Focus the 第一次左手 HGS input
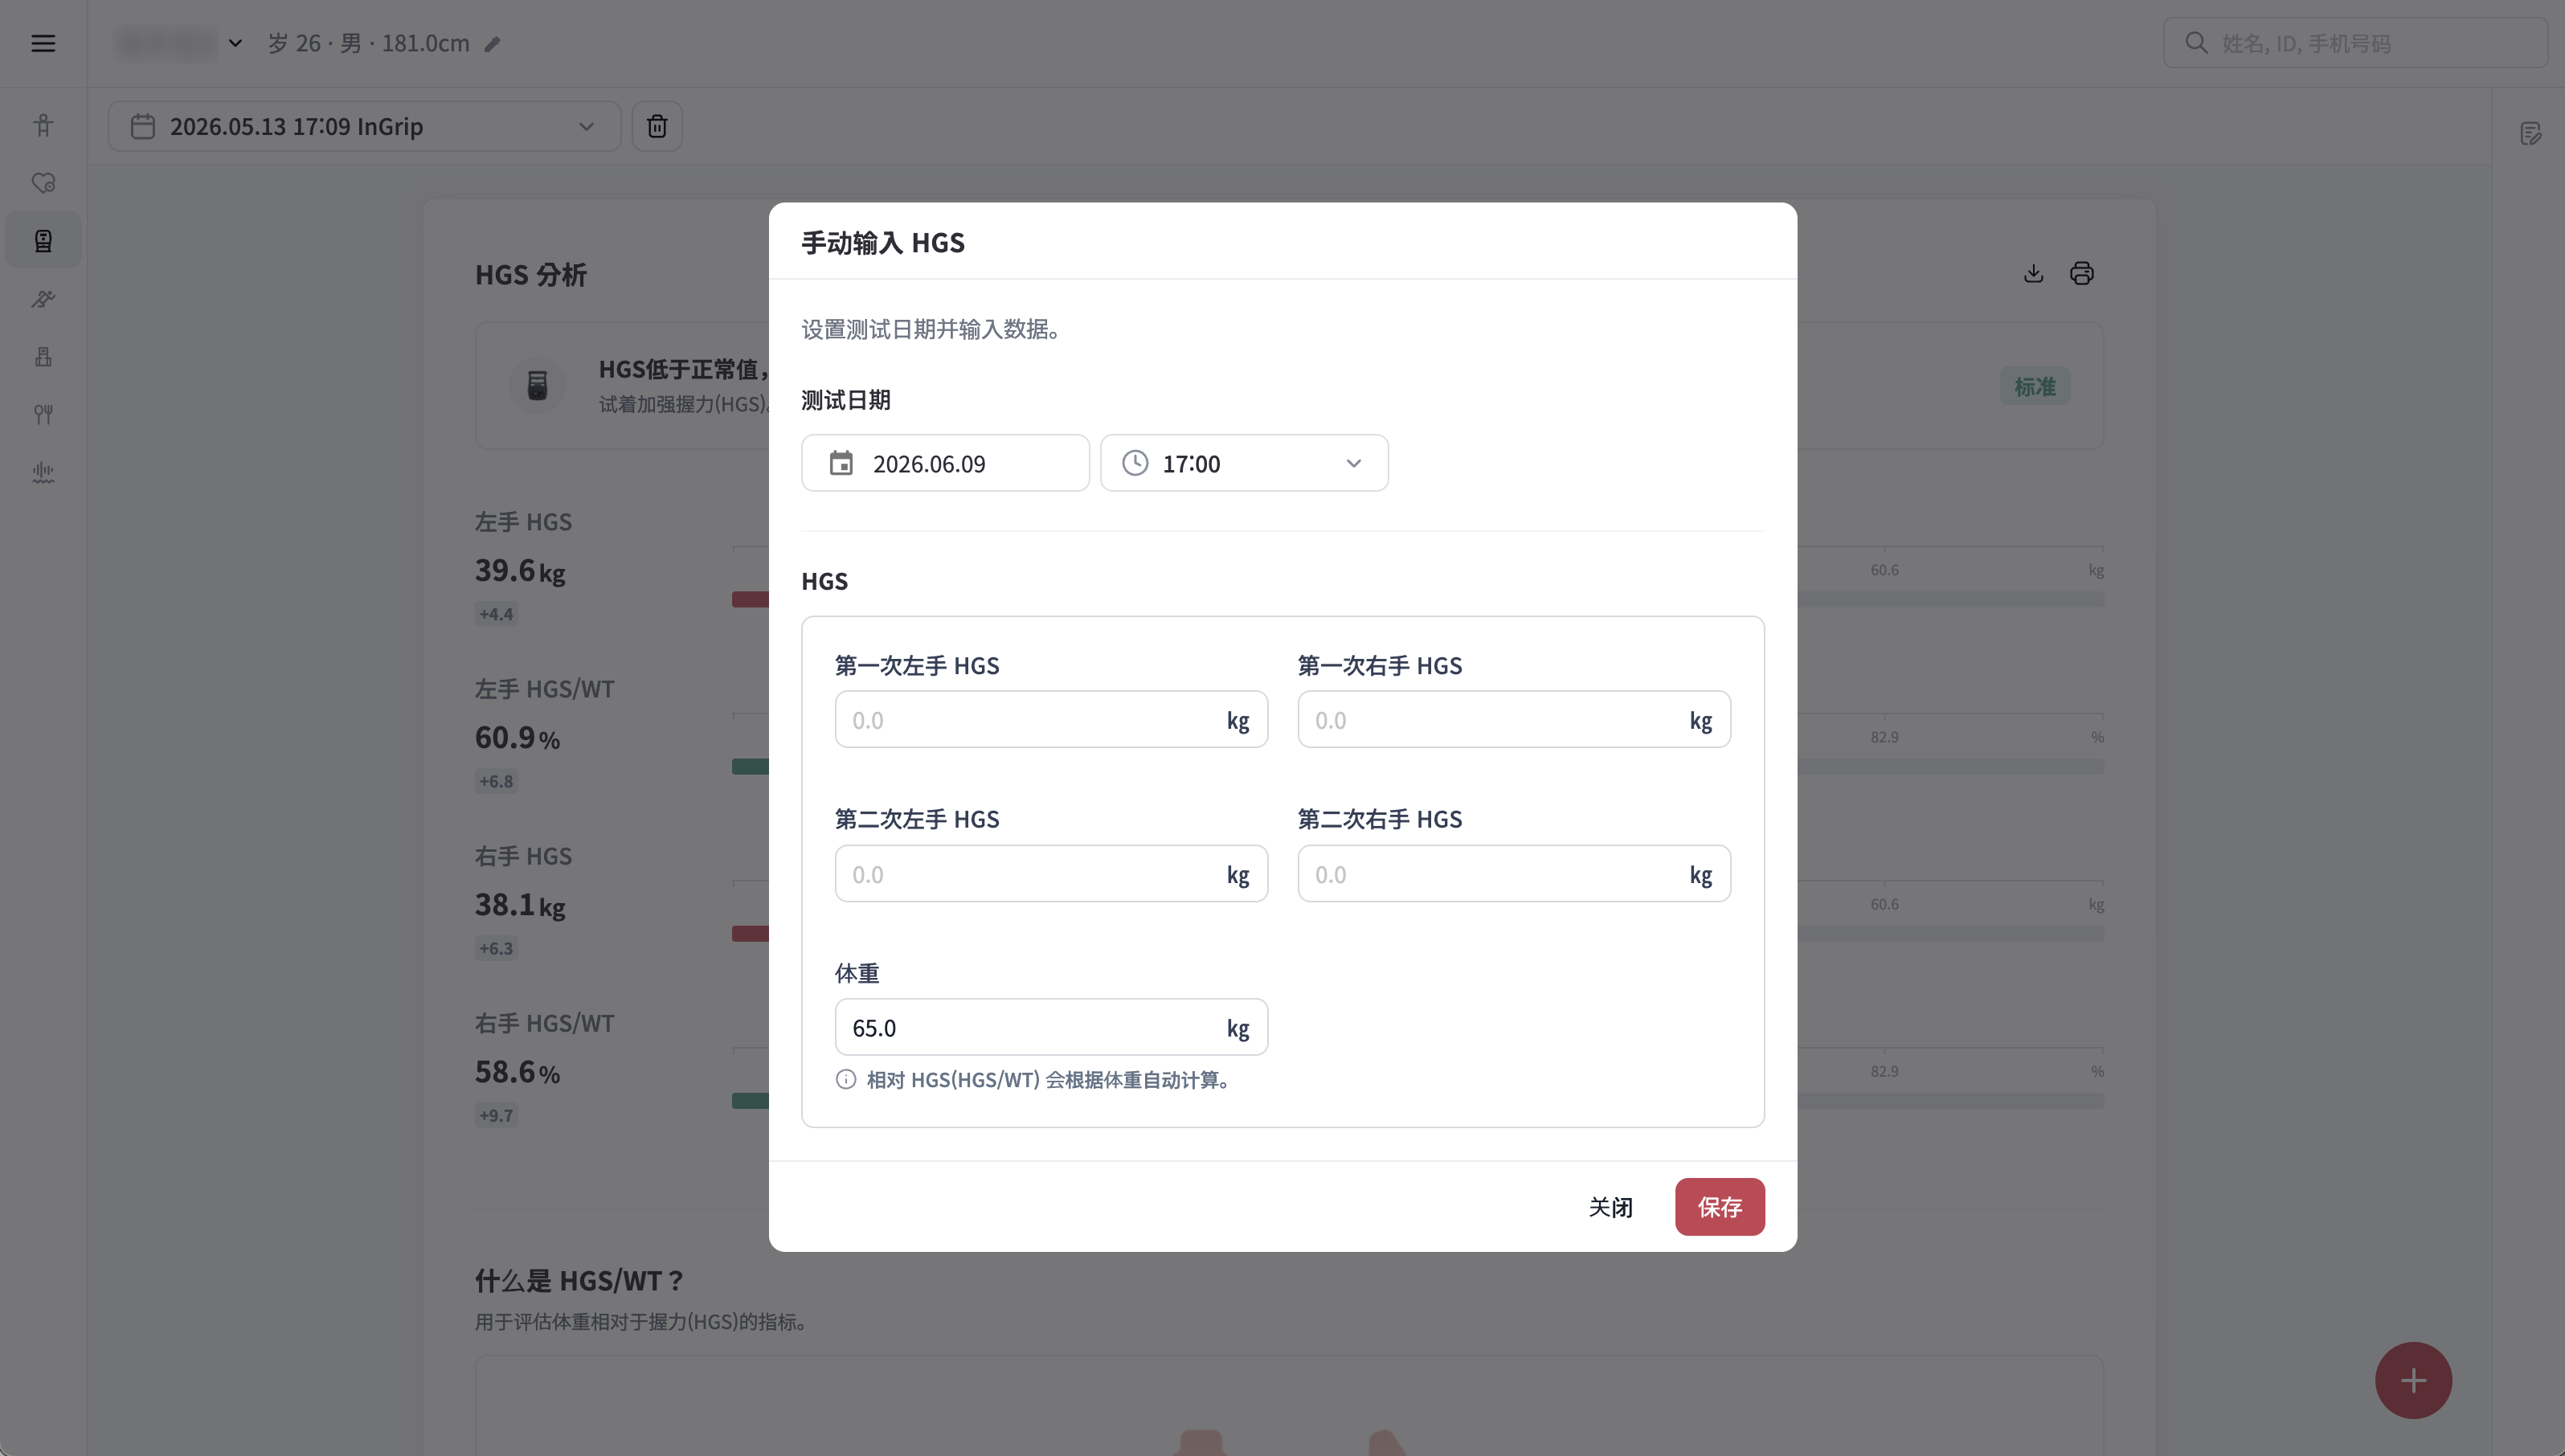 tap(1051, 719)
